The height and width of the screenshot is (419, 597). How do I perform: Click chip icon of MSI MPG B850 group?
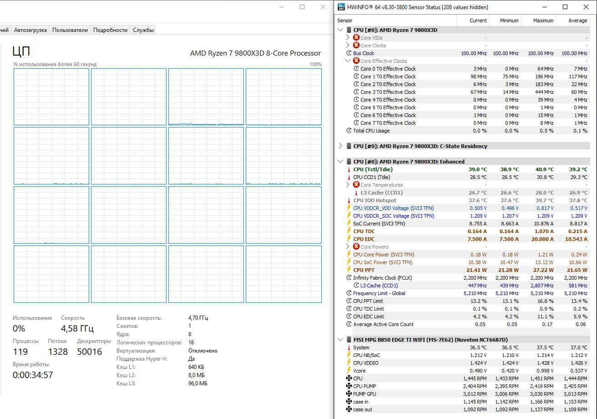click(x=349, y=340)
